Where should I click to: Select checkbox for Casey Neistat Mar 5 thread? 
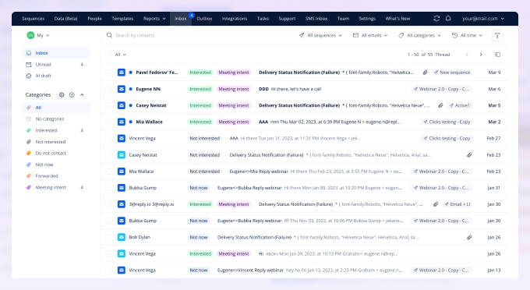point(108,105)
